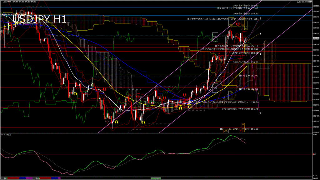Click the OP14日NYカットやや大きめ 151.75 label
Screen dimensions: 320x180
point(240,109)
